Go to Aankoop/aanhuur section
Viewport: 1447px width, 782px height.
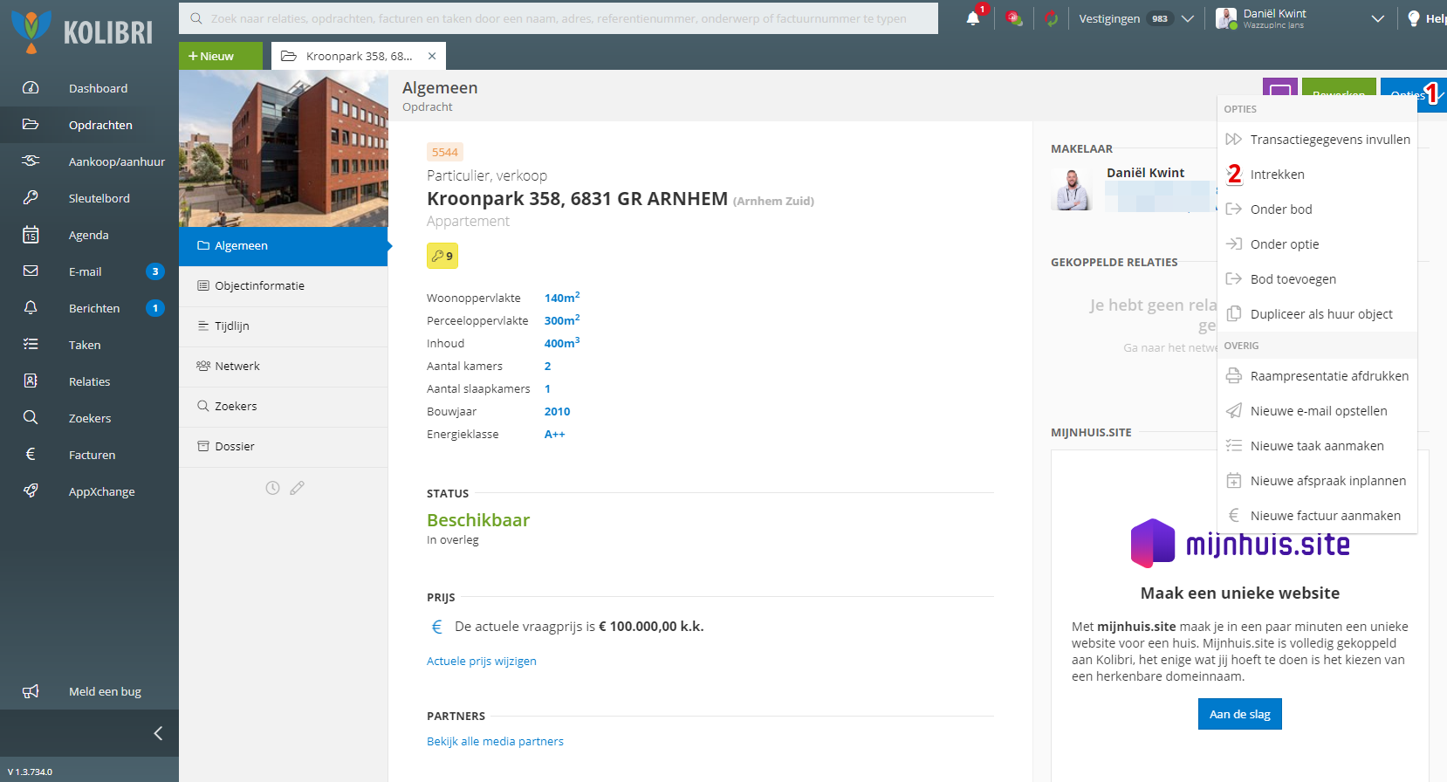click(x=89, y=161)
